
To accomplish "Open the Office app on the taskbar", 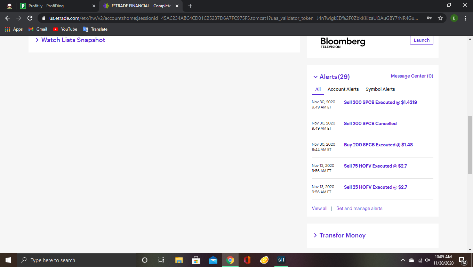I will [247, 260].
